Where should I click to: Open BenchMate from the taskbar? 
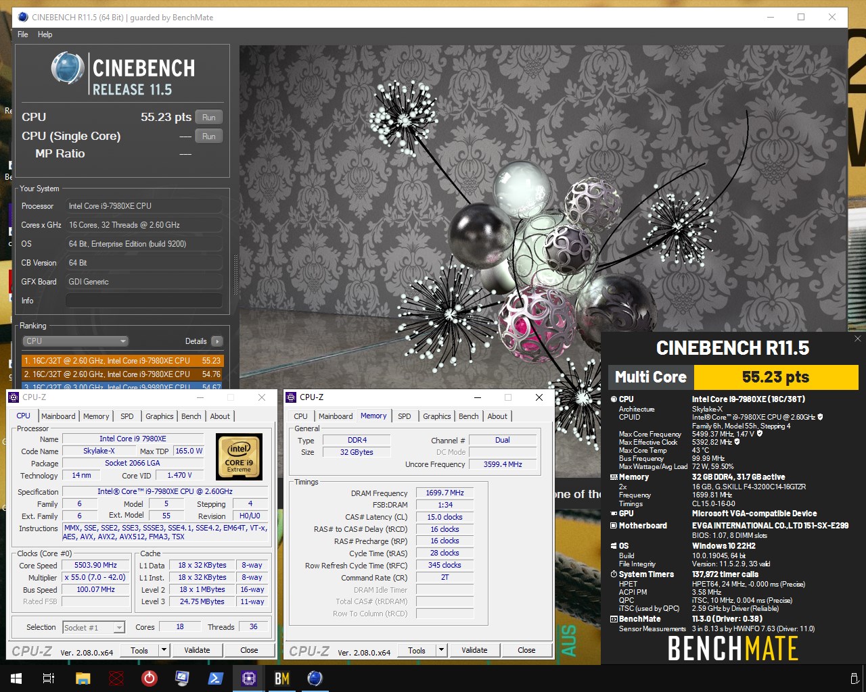click(x=281, y=678)
